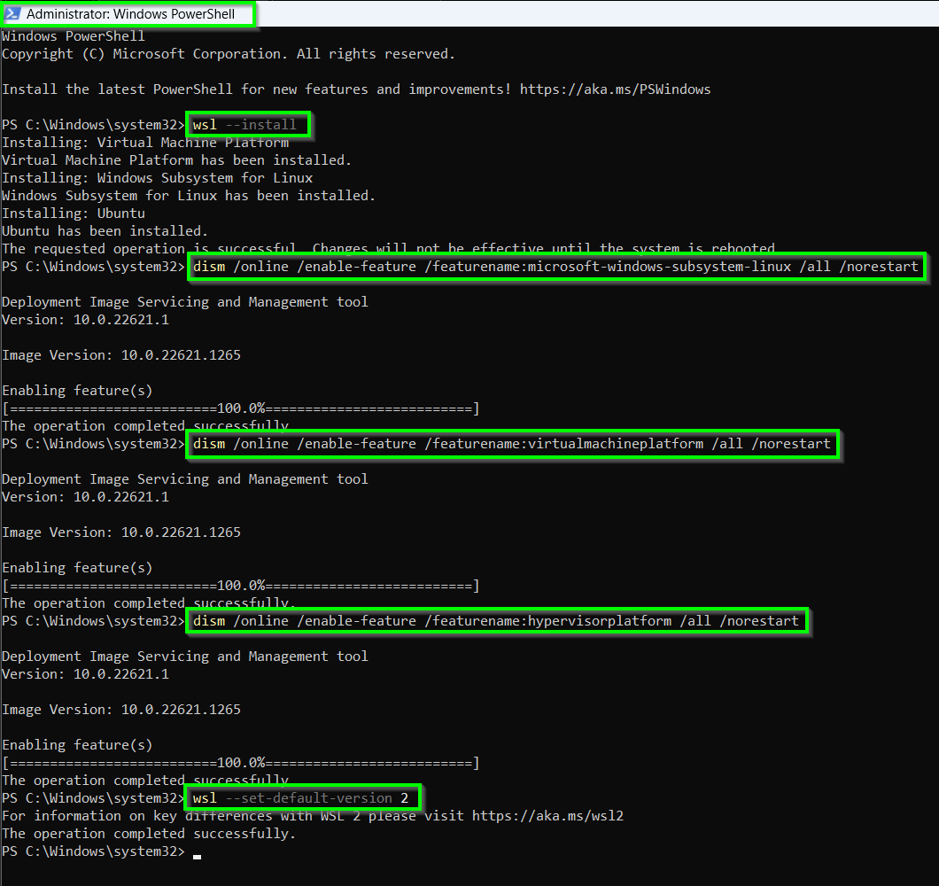Click the wsl --set-default-version 2 command
The image size is (939, 886).
pos(301,798)
